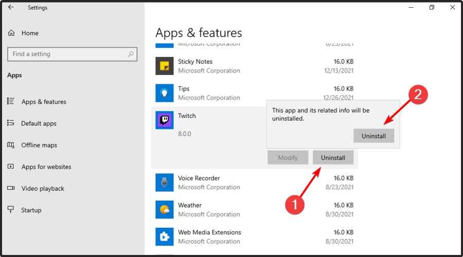Open Apps for websites in sidebar
Screen dimensions: 463x257
click(x=46, y=167)
